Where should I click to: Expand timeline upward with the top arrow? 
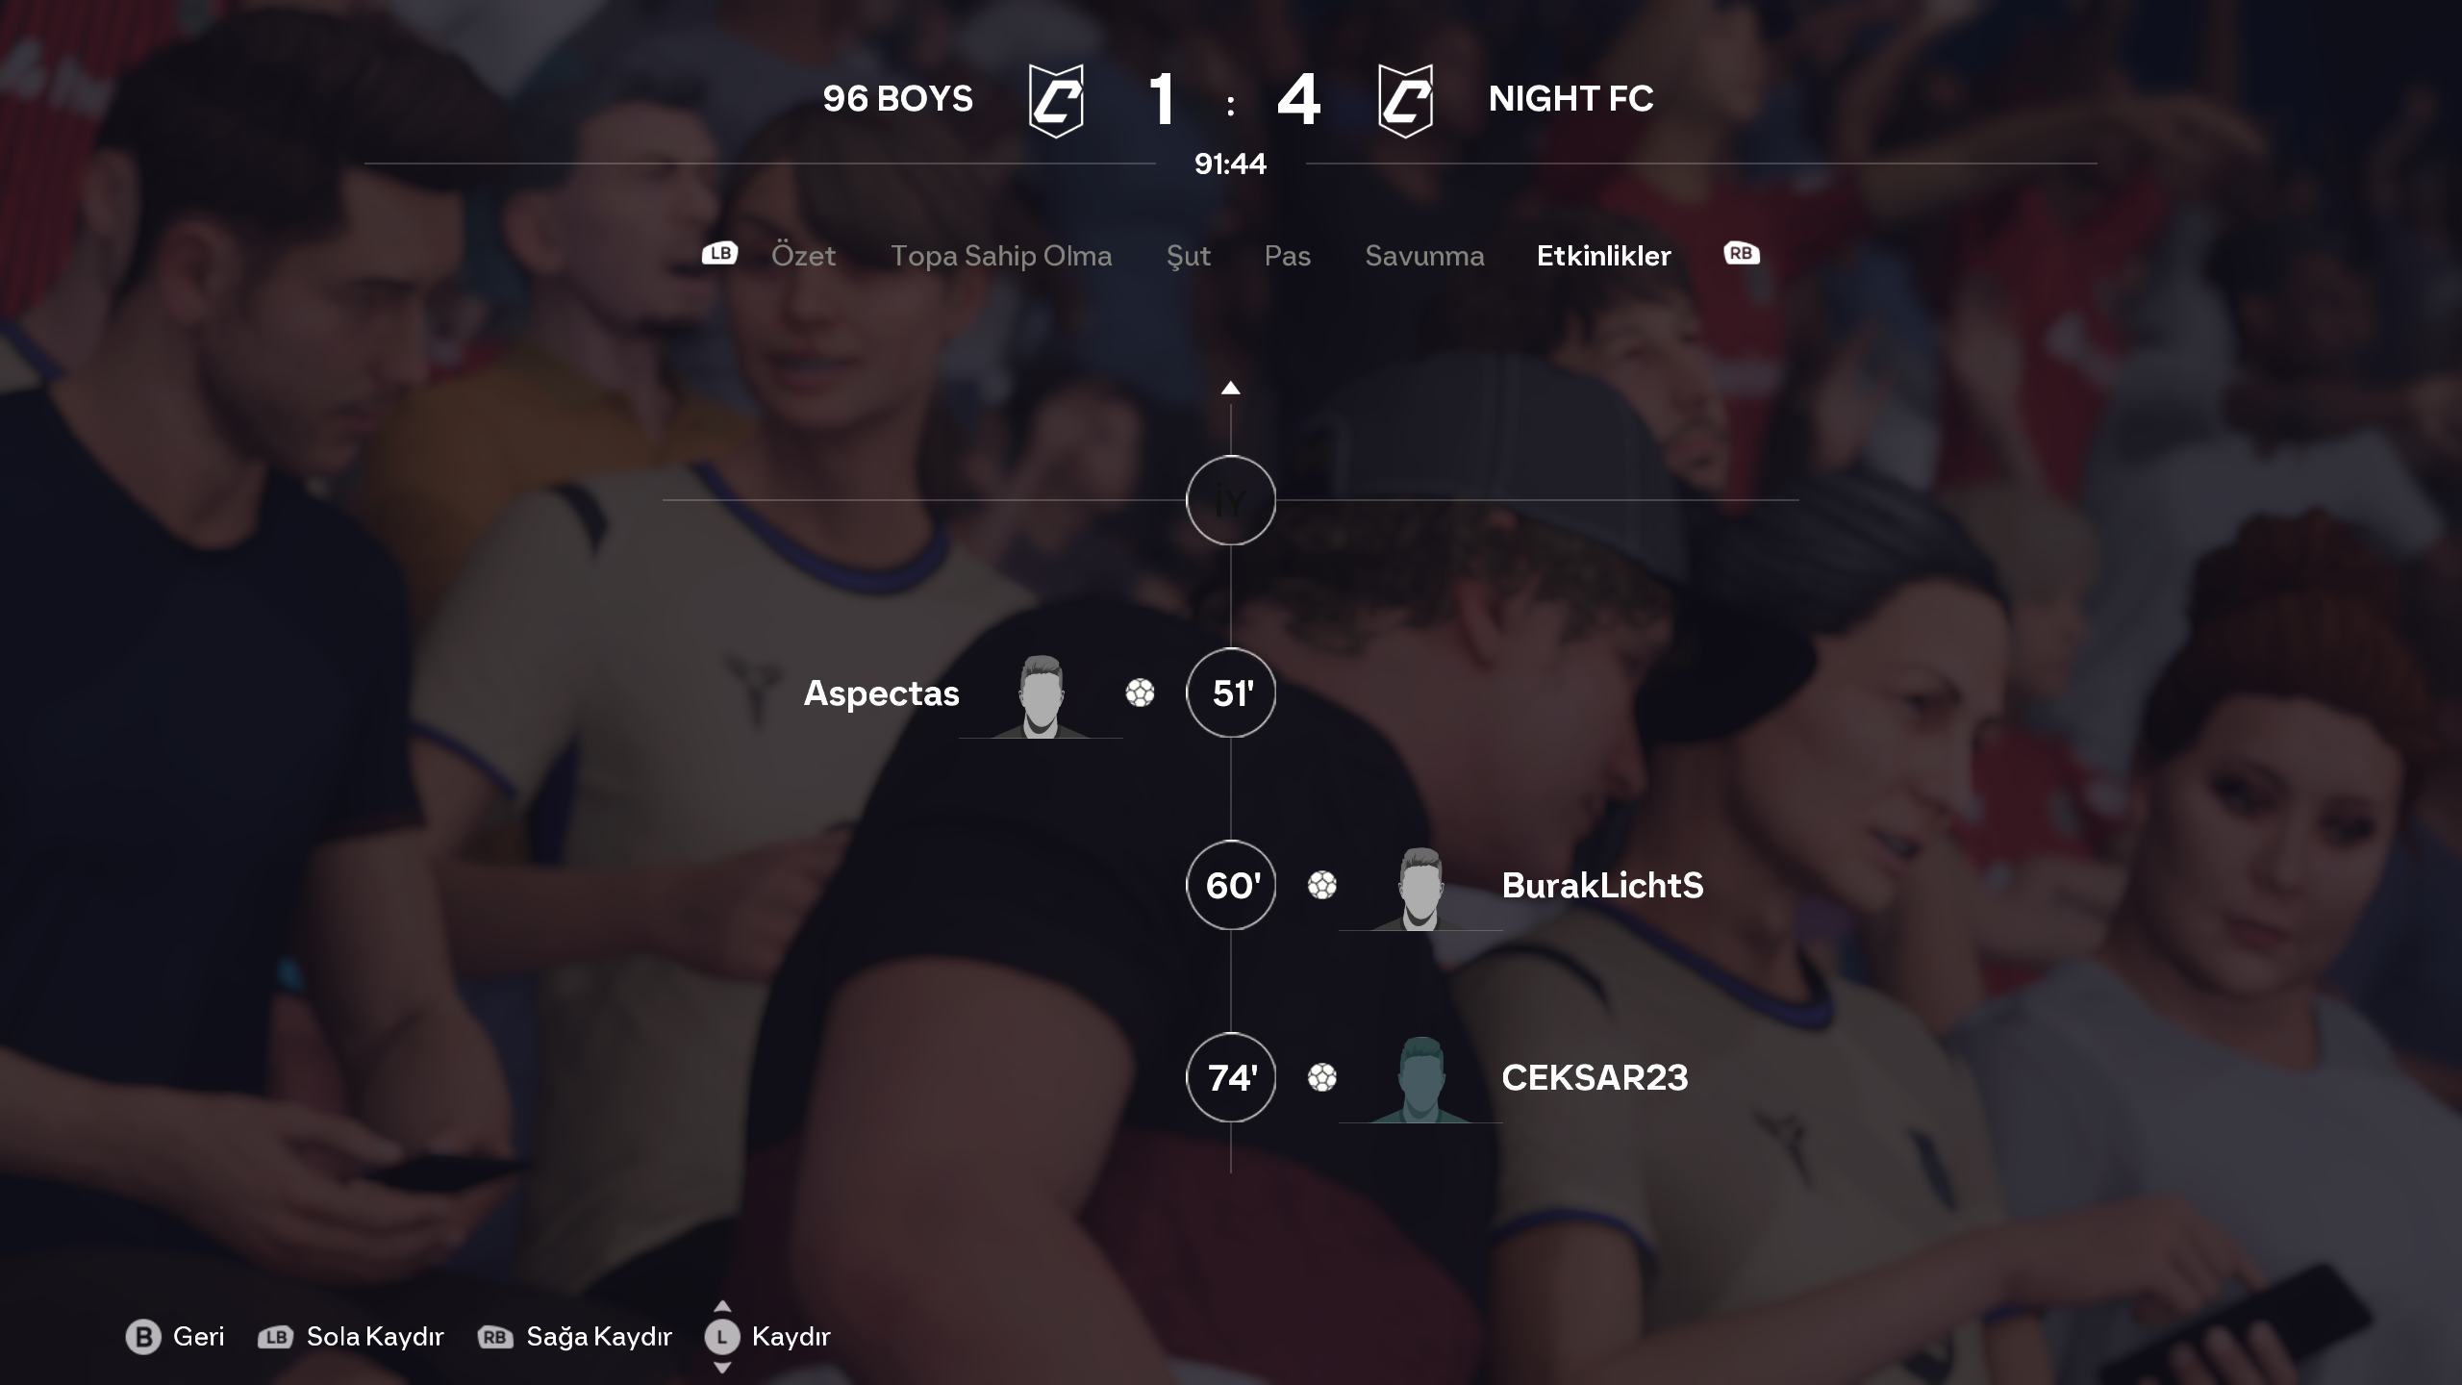[x=1230, y=389]
